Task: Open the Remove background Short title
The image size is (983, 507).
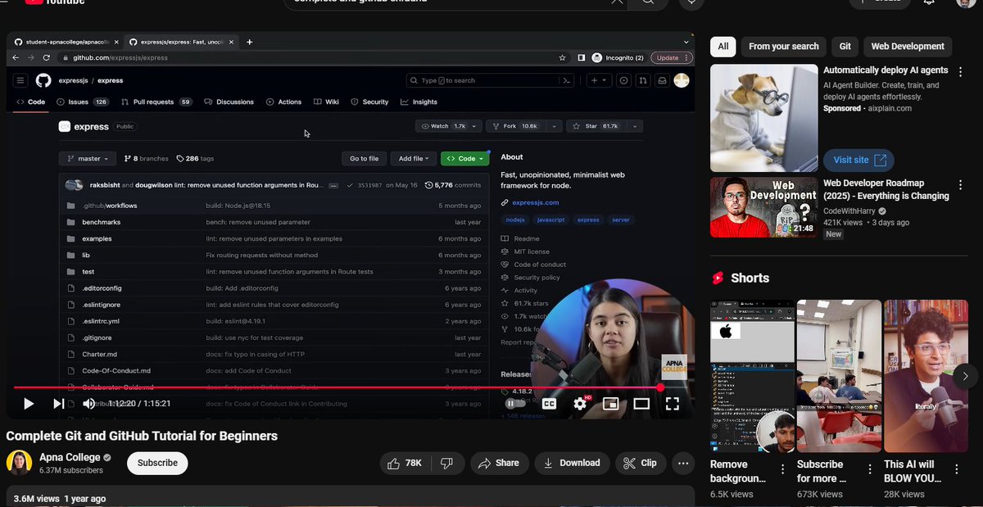Action: (738, 471)
